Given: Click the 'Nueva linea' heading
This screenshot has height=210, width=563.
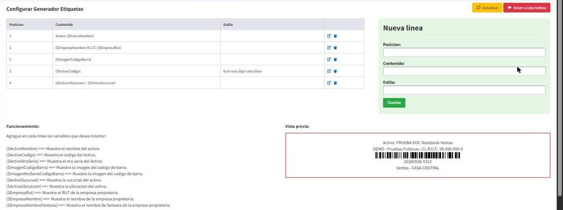Looking at the screenshot, I should click(403, 28).
